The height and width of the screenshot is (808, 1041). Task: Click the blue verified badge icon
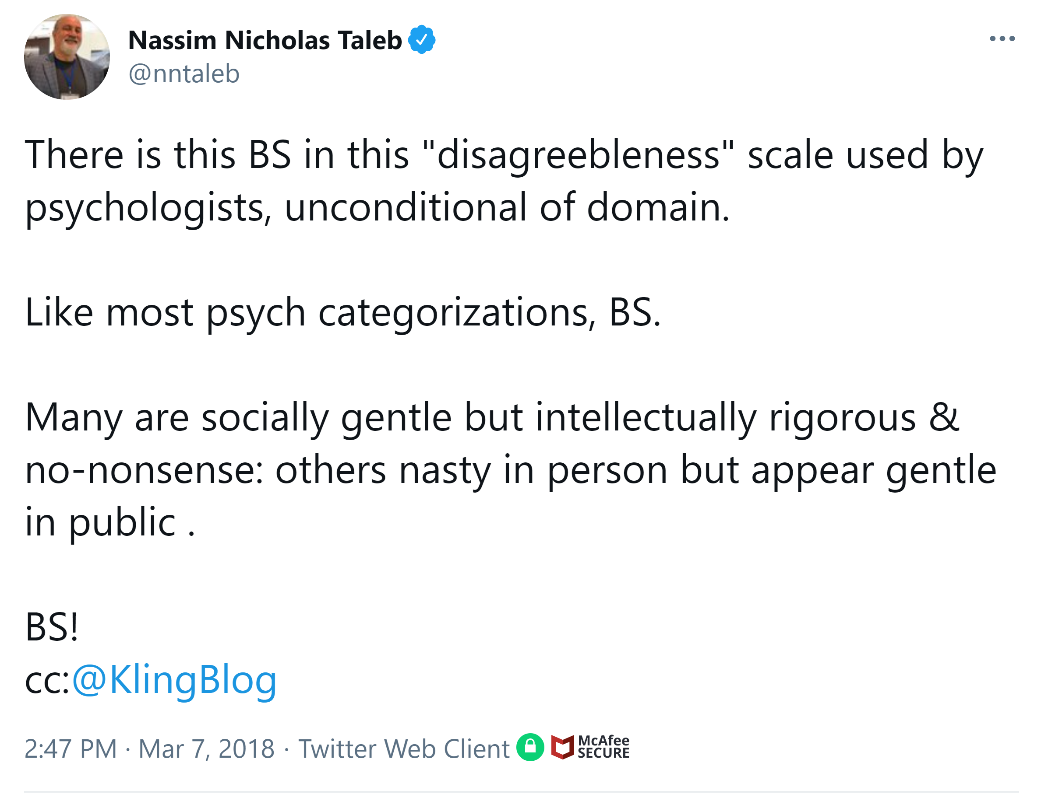[421, 39]
